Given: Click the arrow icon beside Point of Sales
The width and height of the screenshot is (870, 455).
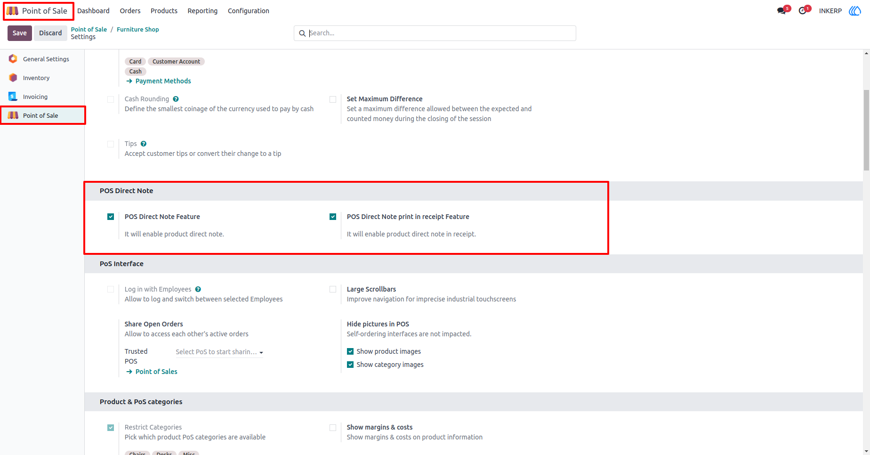Looking at the screenshot, I should [x=129, y=372].
